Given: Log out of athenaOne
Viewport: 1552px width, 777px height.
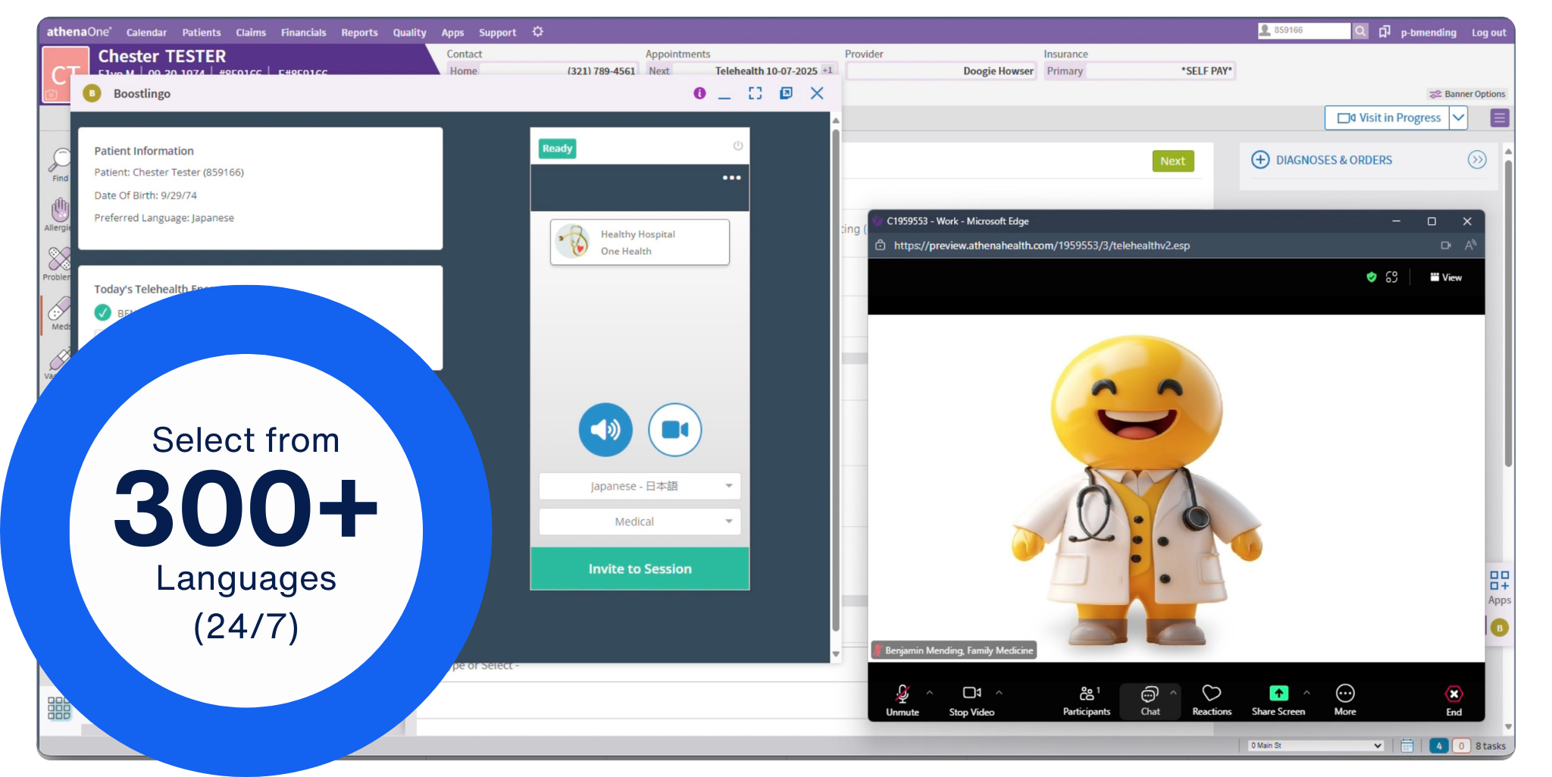Looking at the screenshot, I should (1488, 32).
